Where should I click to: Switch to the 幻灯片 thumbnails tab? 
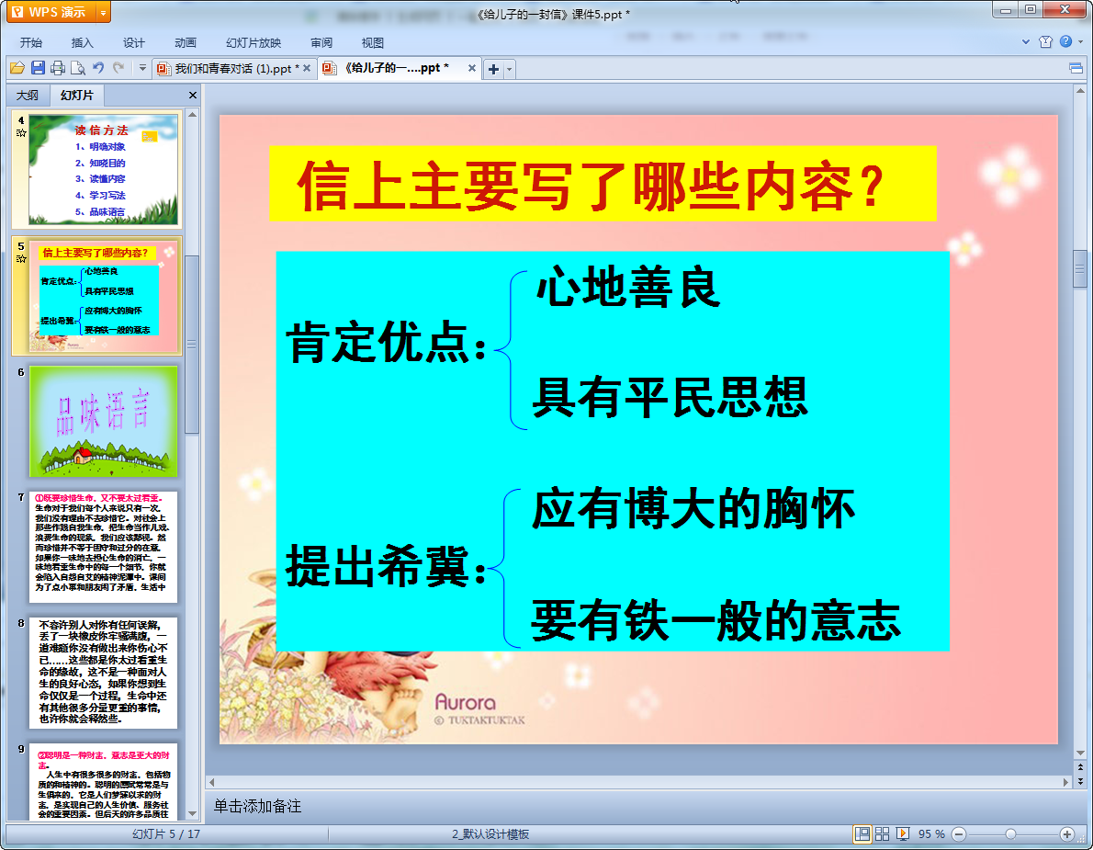point(76,95)
